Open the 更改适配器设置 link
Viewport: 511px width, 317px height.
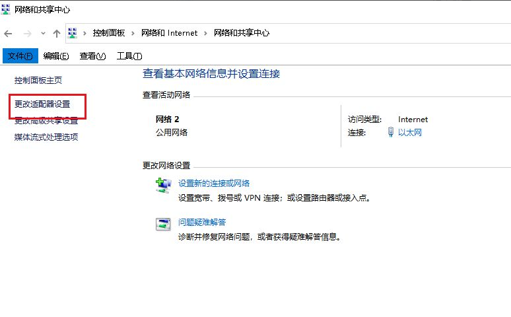tap(42, 104)
